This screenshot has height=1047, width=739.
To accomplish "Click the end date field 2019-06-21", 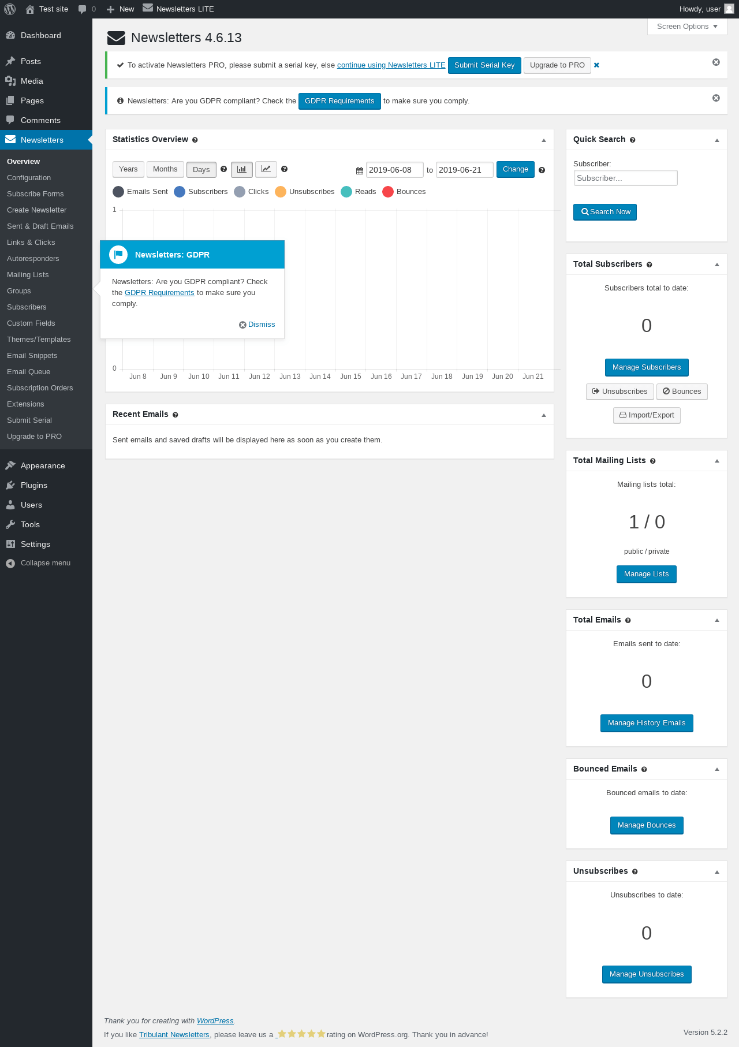I will tap(465, 170).
